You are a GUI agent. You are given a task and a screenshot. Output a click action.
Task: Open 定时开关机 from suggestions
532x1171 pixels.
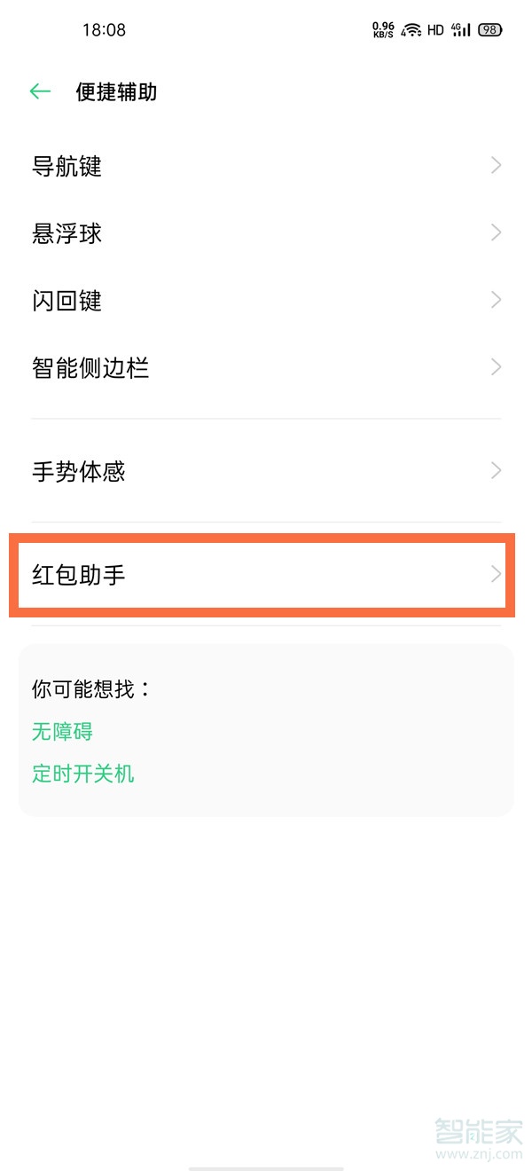(x=82, y=774)
